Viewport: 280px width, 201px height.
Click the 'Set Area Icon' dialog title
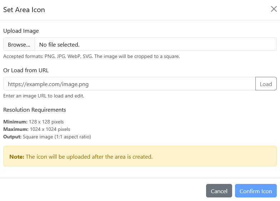pyautogui.click(x=24, y=10)
